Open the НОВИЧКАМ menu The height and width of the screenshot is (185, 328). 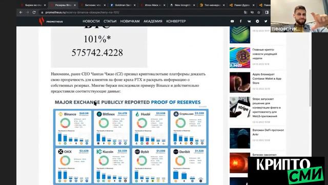[130, 22]
